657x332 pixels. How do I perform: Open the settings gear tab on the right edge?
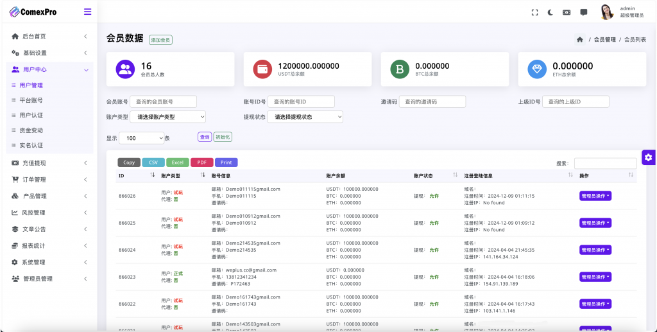[x=648, y=157]
